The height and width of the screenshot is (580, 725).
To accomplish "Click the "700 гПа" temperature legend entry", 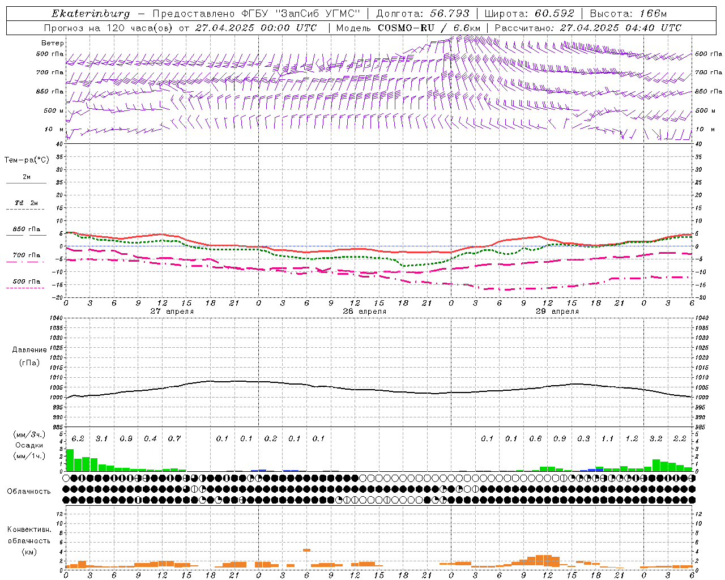I will [27, 255].
